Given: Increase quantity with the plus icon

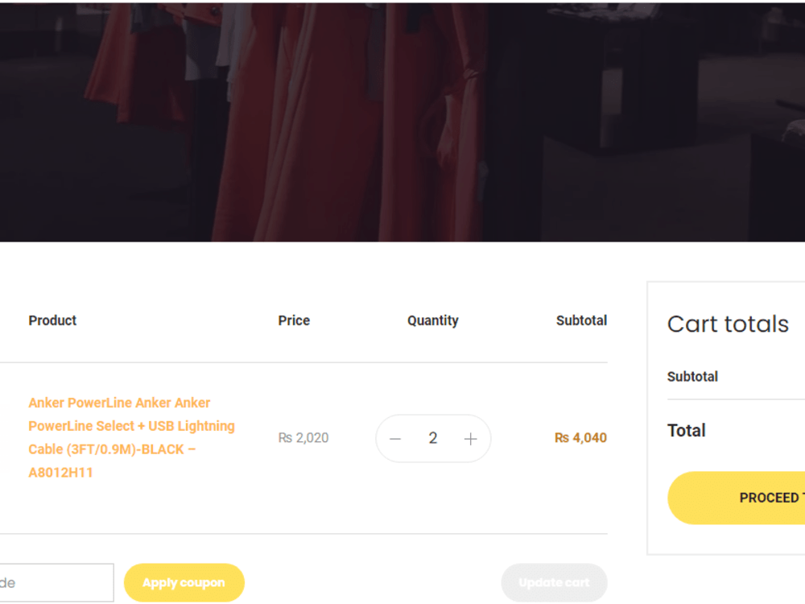Looking at the screenshot, I should pyautogui.click(x=470, y=439).
